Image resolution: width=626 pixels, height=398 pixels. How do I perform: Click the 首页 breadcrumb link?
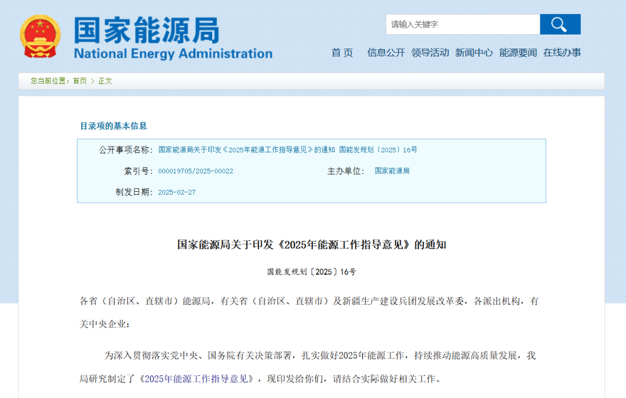(80, 81)
